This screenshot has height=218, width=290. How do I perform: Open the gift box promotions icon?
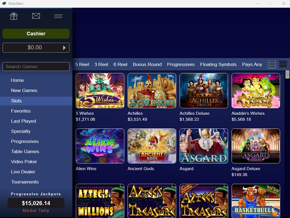pyautogui.click(x=14, y=16)
